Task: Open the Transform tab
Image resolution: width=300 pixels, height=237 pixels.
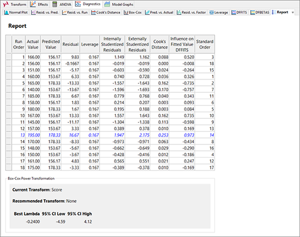Action: click(15, 4)
